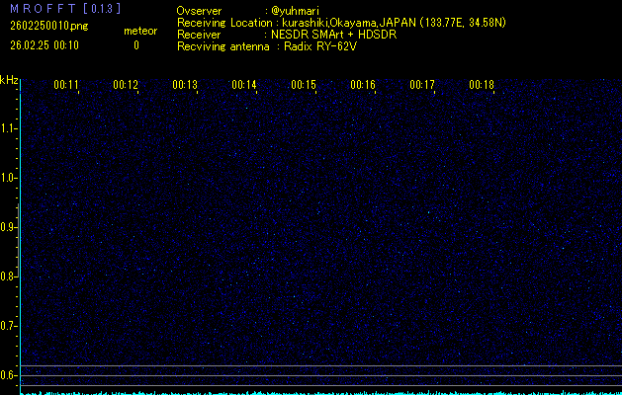Viewport: 622px width, 395px height.
Task: Click the 1.0 kHz axis tick
Action: tap(8, 178)
